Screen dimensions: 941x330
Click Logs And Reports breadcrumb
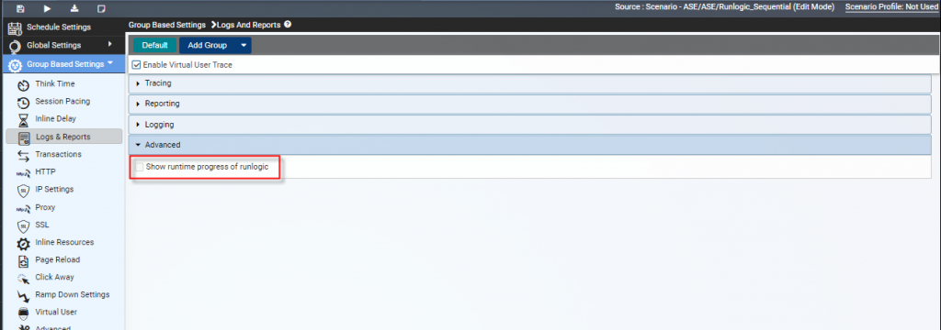248,25
